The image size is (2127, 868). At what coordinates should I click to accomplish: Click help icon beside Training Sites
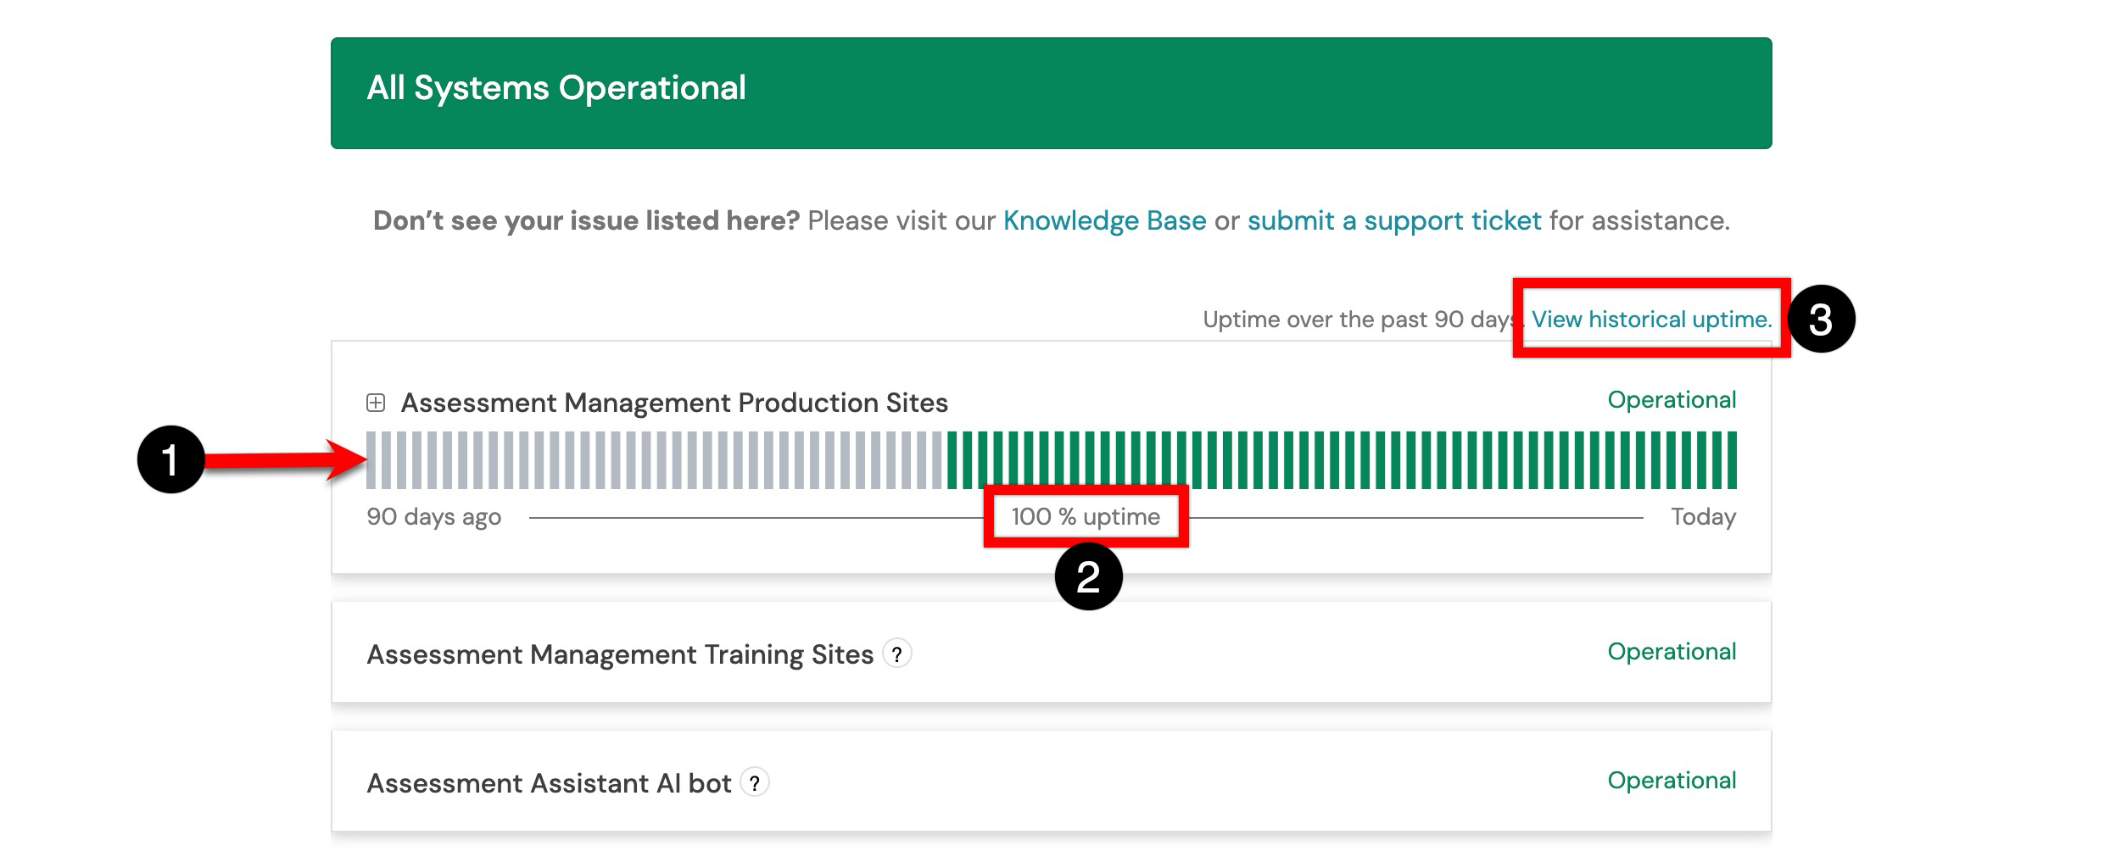tap(896, 654)
